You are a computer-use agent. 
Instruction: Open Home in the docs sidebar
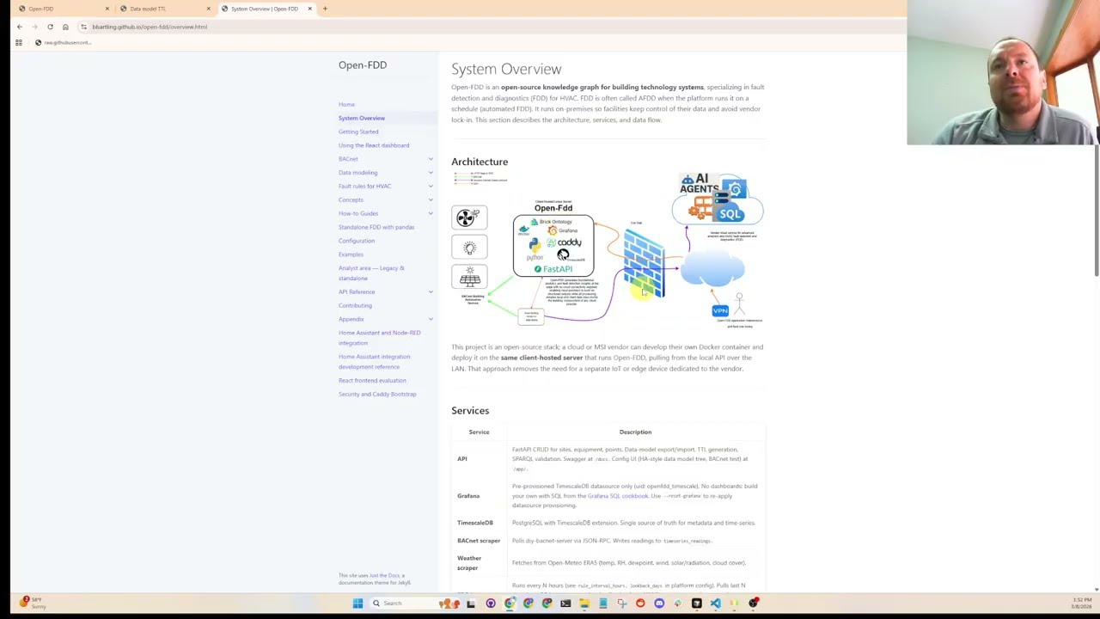[x=346, y=105]
